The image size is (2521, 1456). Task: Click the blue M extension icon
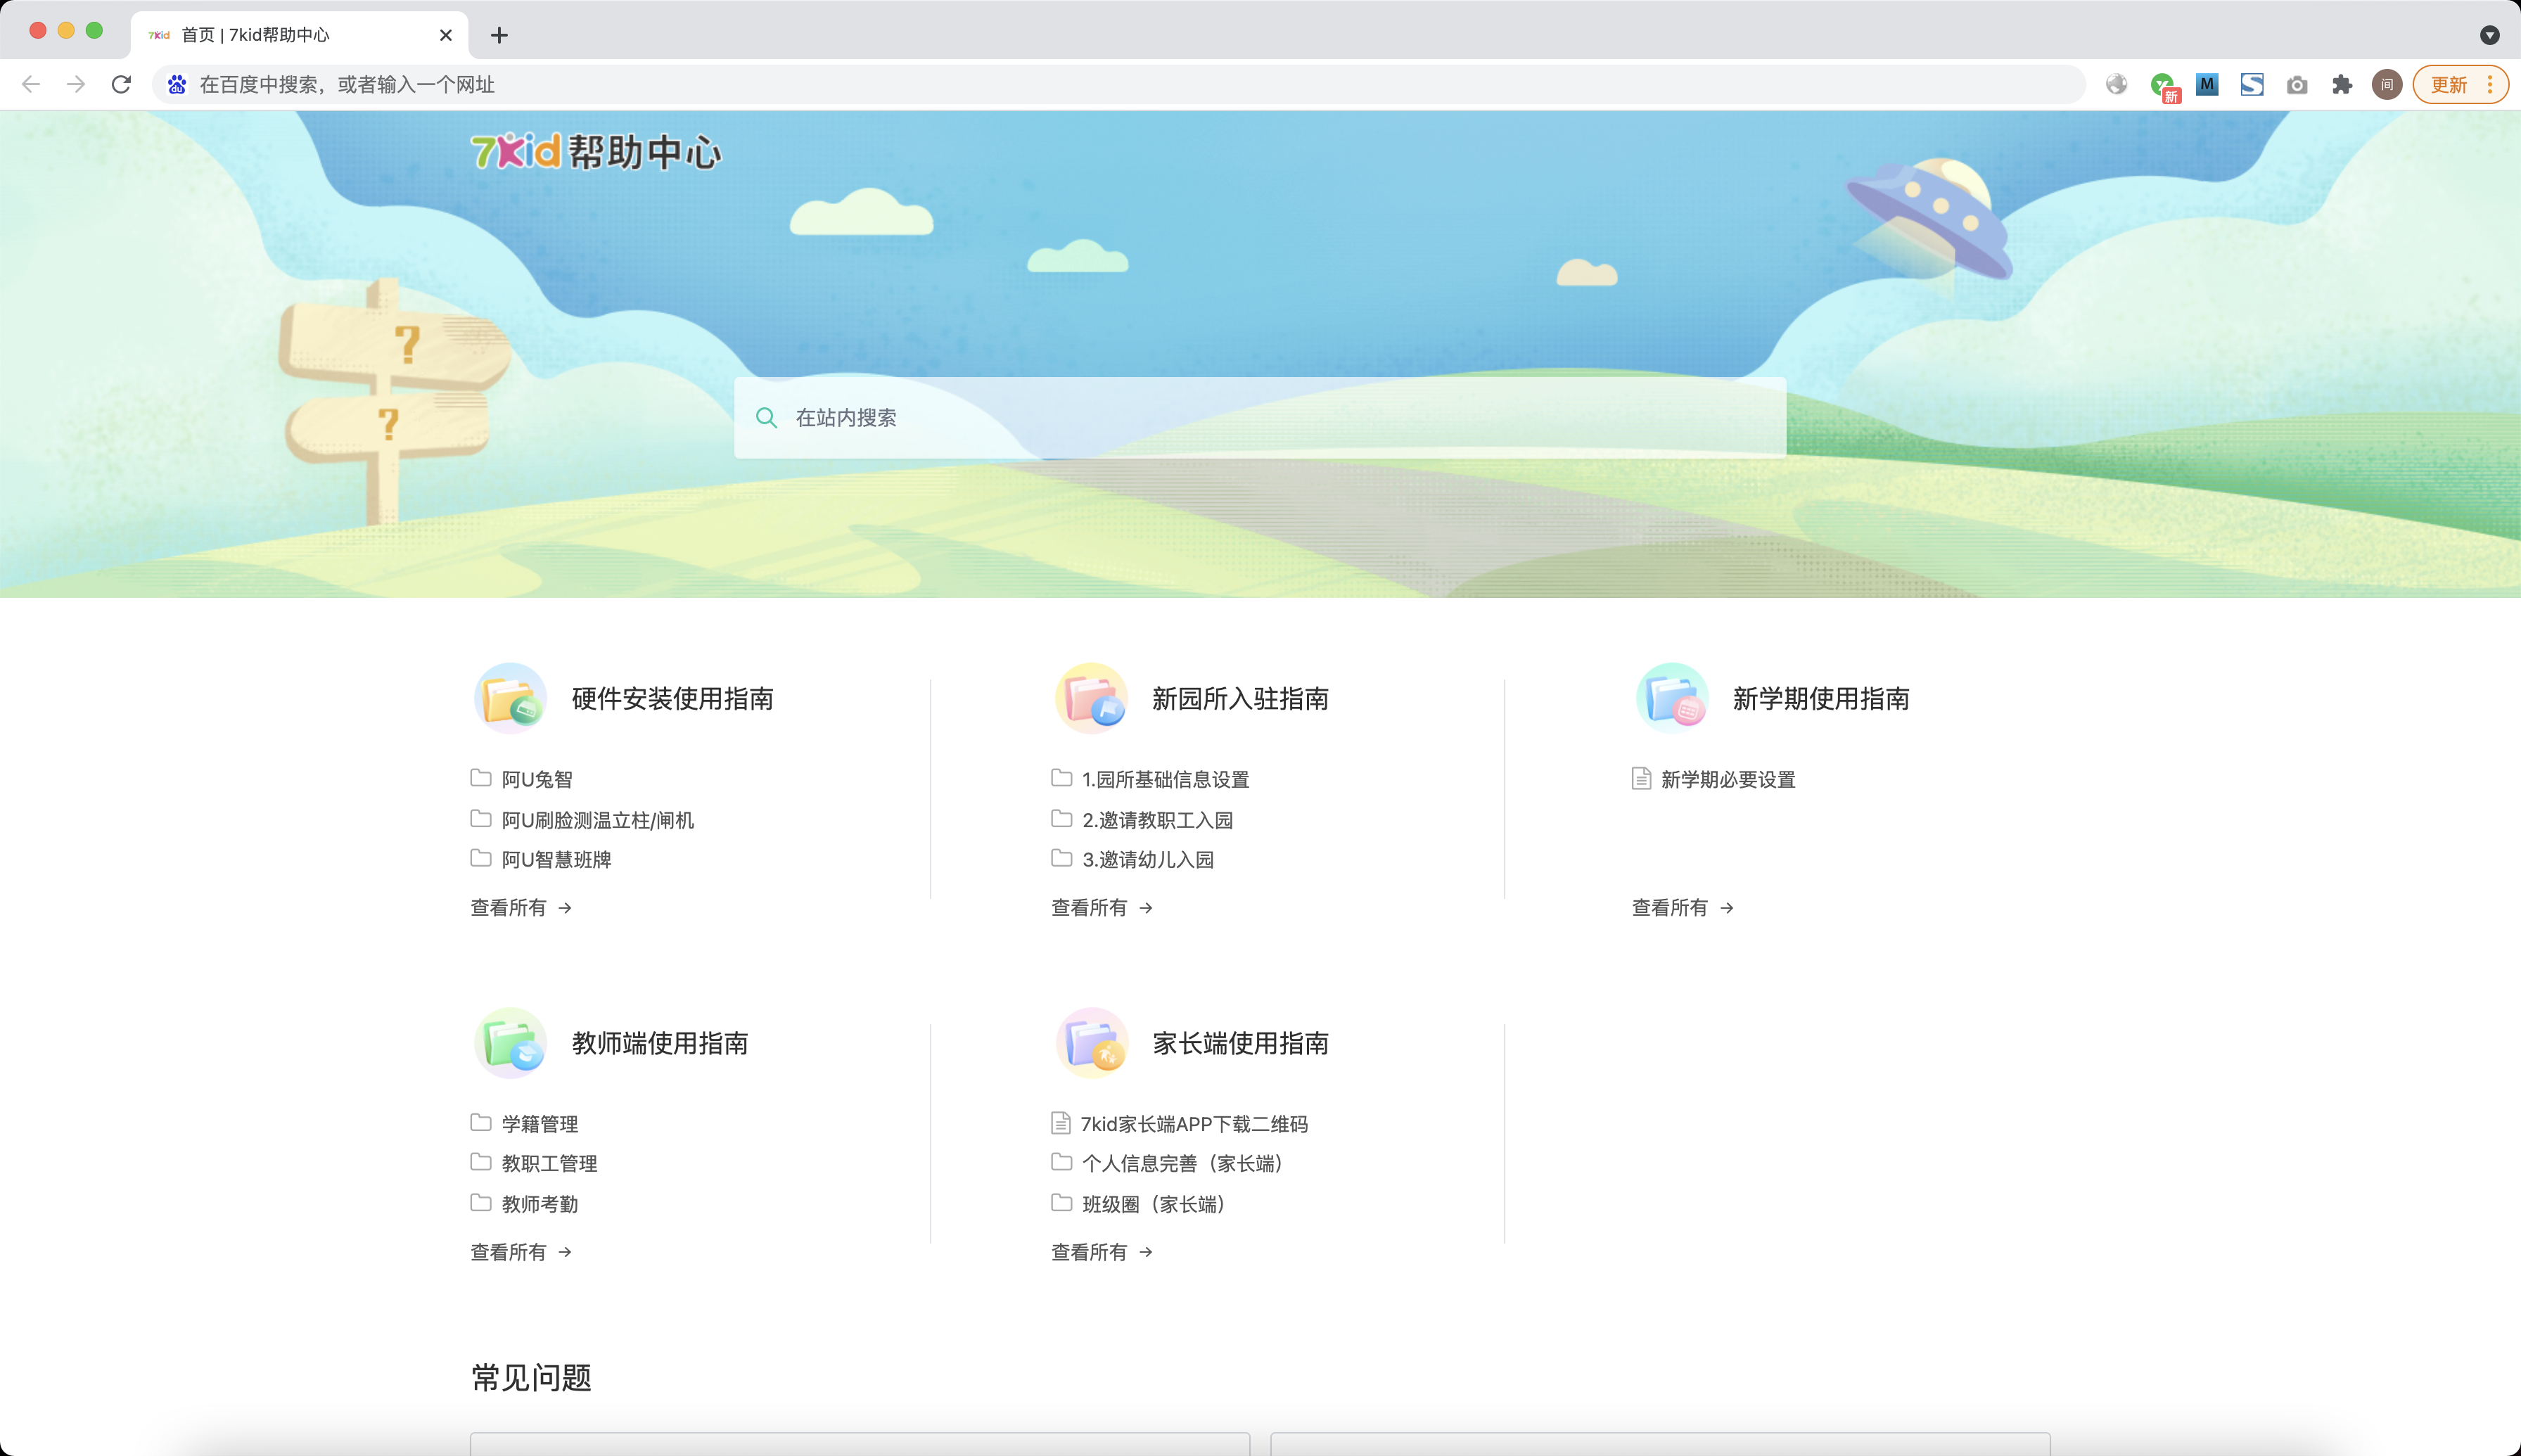(2207, 84)
